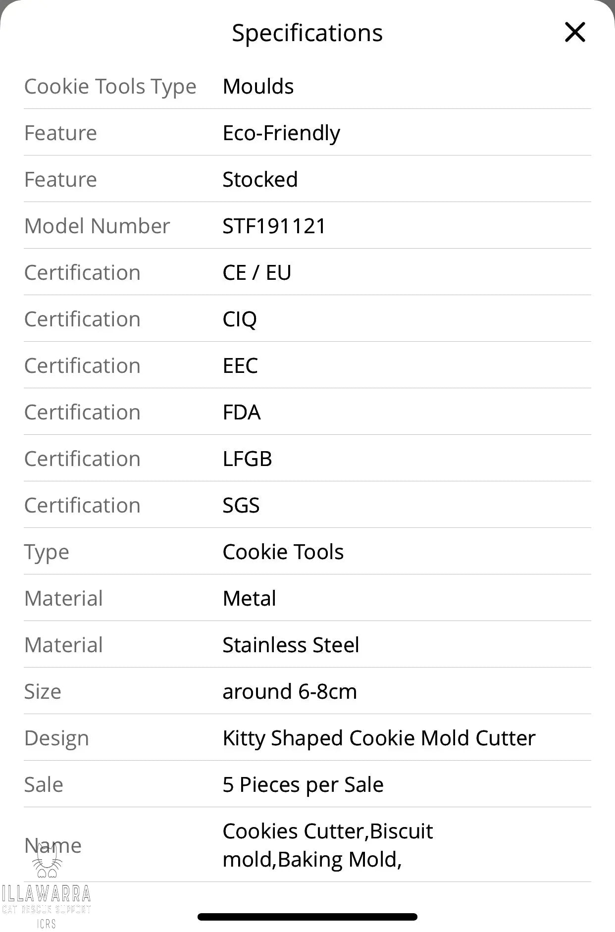Image resolution: width=615 pixels, height=932 pixels.
Task: Select the FDA certification value
Action: (242, 413)
